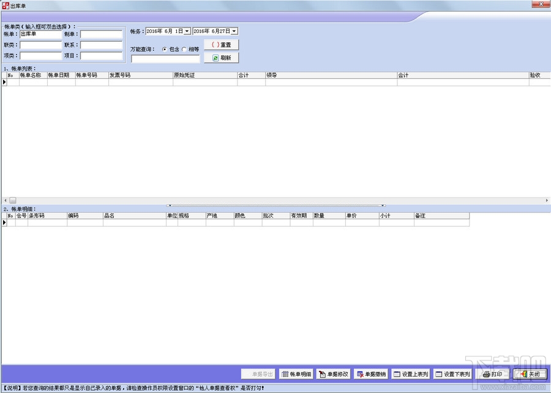Click the 原始凭证 column header
Image resolution: width=551 pixels, height=393 pixels.
(205, 75)
